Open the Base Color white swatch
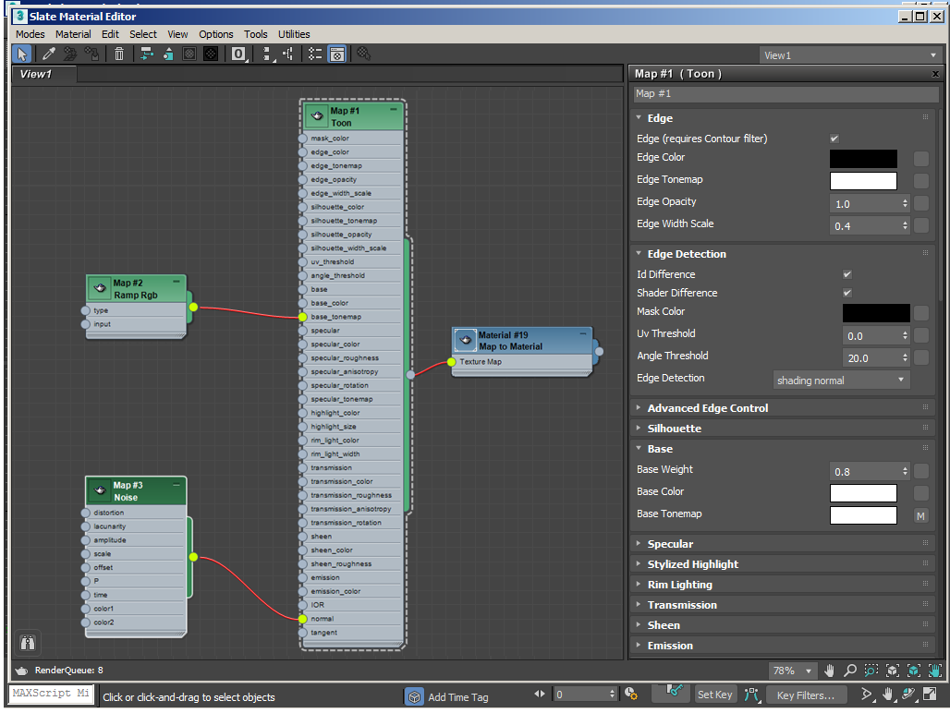 point(863,493)
